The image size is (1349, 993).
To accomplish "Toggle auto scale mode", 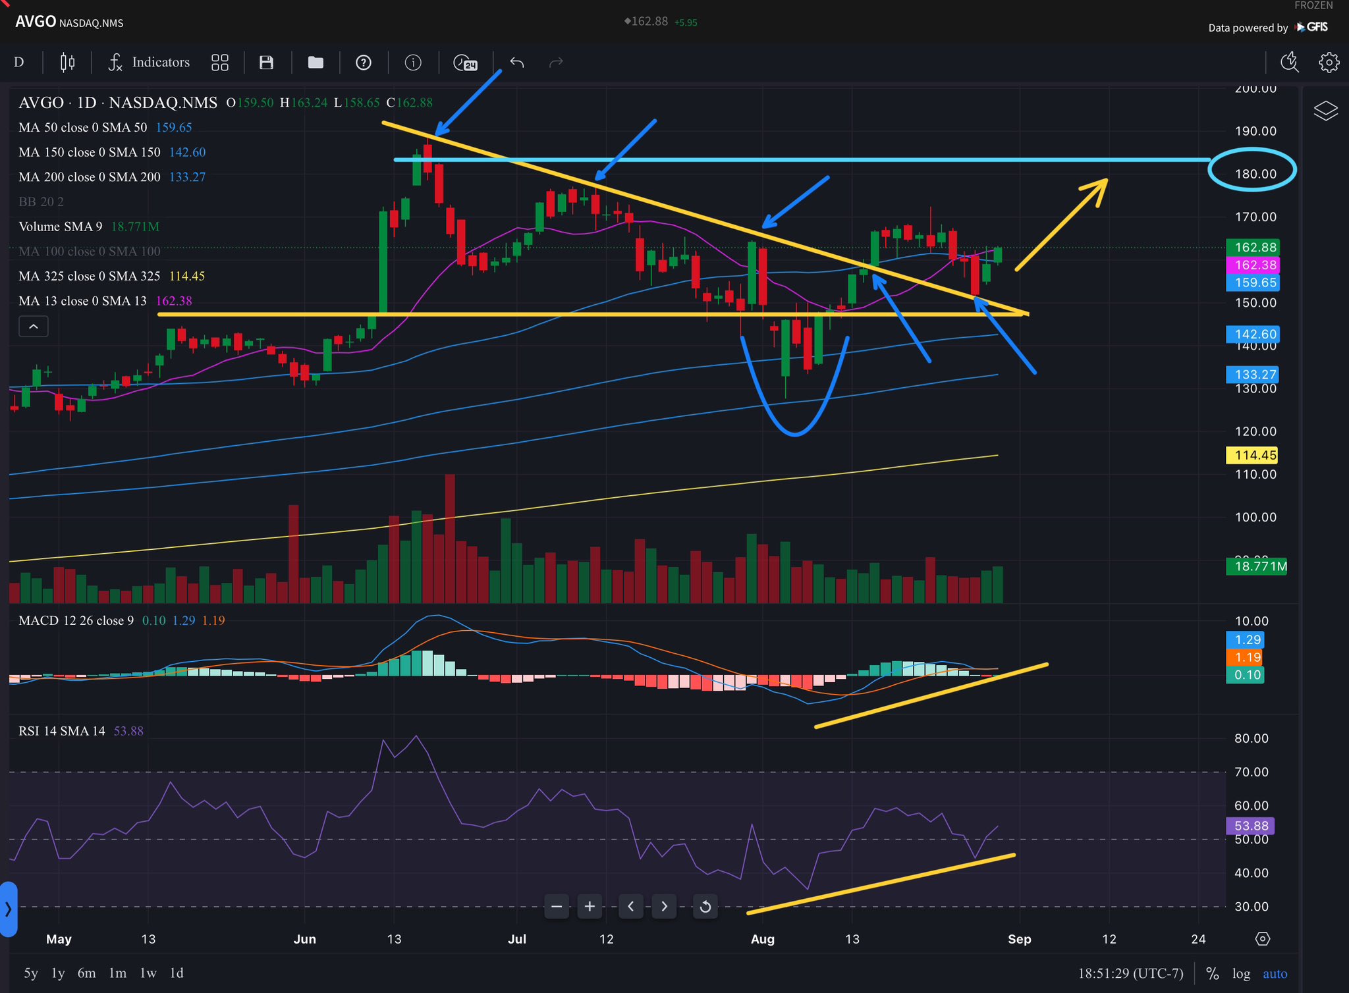I will 1275,973.
